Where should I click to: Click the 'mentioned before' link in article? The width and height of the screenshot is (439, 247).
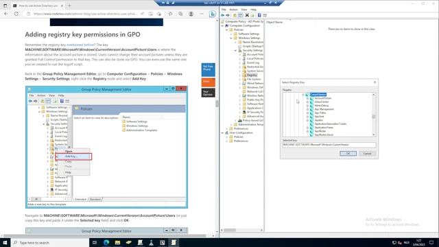tap(81, 45)
